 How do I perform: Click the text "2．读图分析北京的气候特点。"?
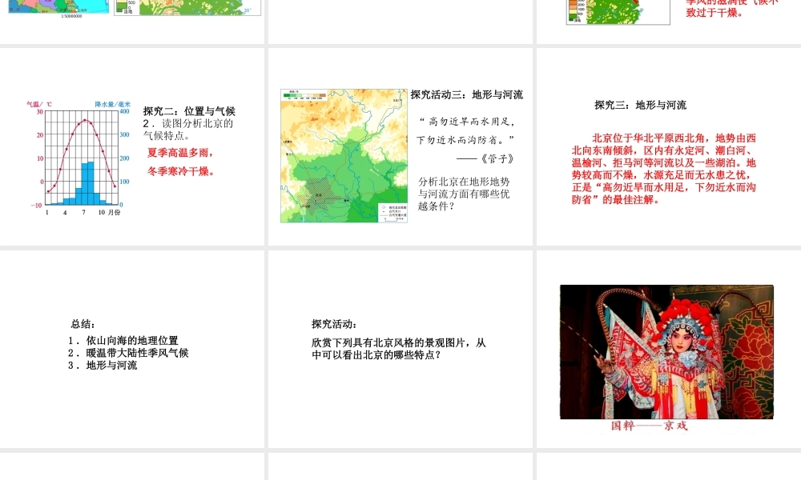(188, 130)
